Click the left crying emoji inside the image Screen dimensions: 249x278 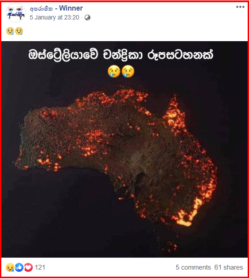(x=114, y=71)
